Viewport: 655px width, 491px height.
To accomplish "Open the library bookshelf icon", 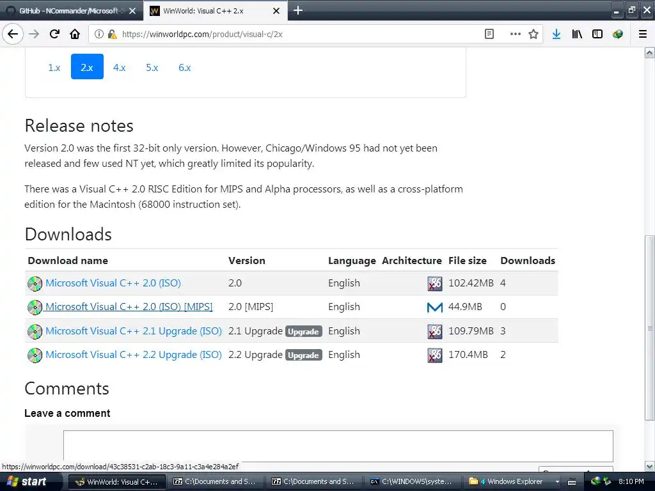I will coord(577,35).
